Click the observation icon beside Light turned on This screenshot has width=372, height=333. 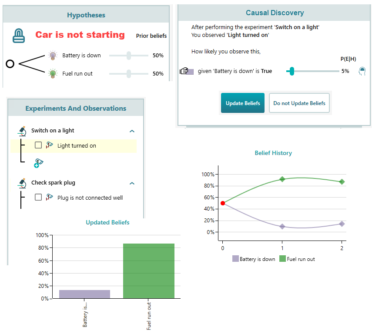coord(50,145)
